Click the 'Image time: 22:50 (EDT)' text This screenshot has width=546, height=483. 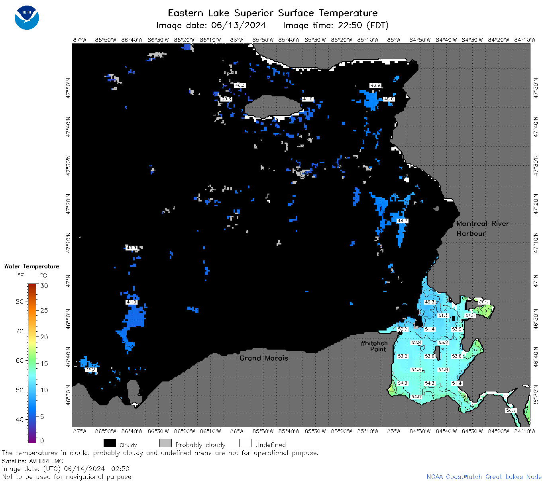tap(336, 25)
